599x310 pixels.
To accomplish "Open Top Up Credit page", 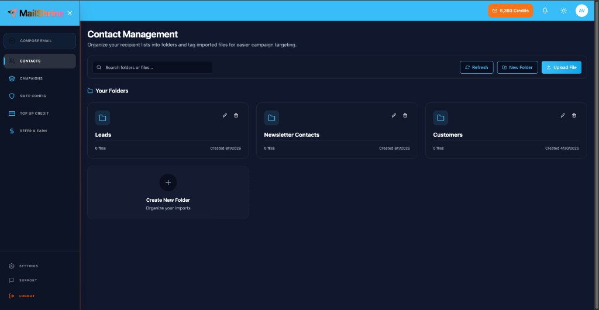I will tap(40, 113).
